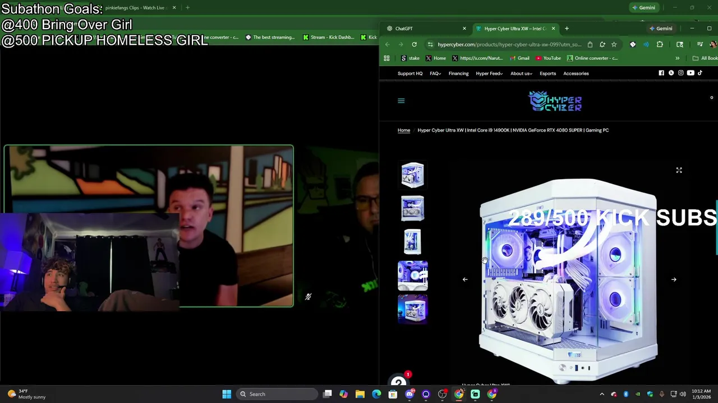Select the fifth product thumbnail
Viewport: 718px width, 403px height.
pos(412,309)
